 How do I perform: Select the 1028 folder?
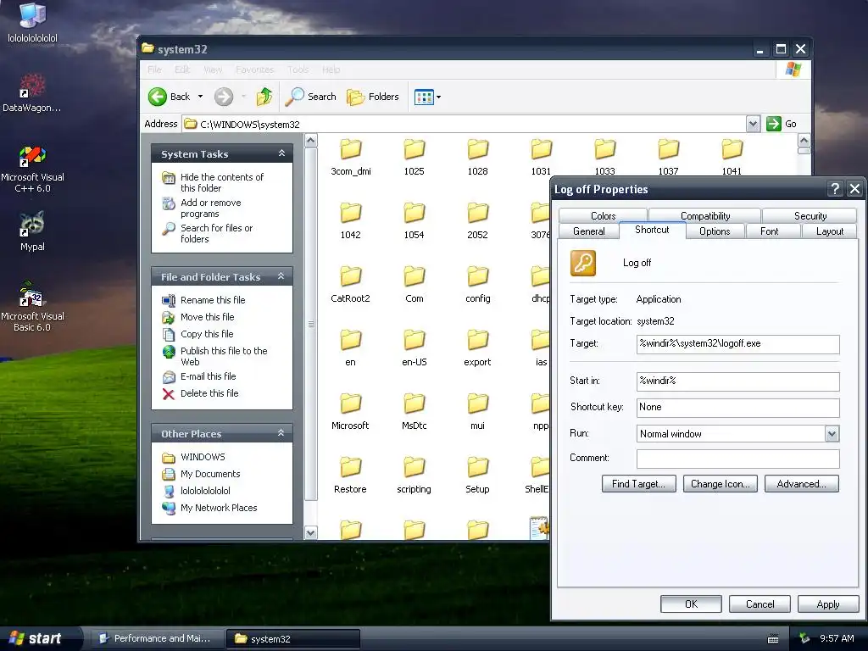[478, 157]
